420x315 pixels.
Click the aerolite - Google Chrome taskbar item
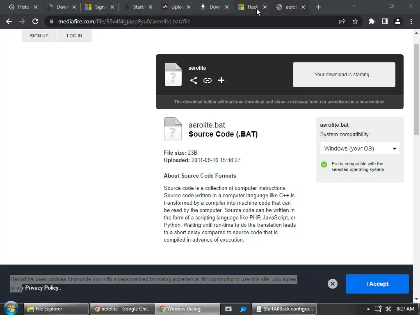pyautogui.click(x=122, y=309)
